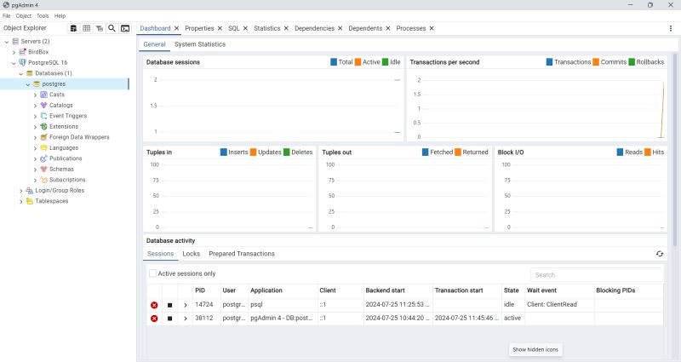Click the PostgreSQL 16 elephant icon
Image resolution: width=681 pixels, height=362 pixels.
(23, 62)
